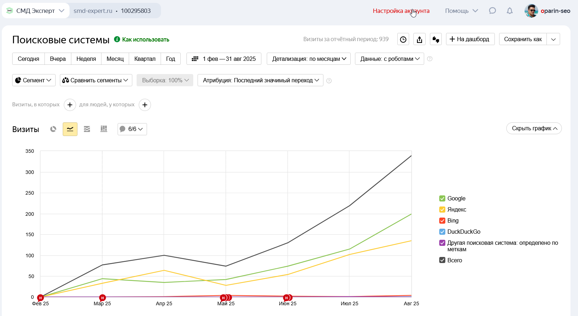
Task: Disable the Всего total line checkbox
Action: click(442, 260)
